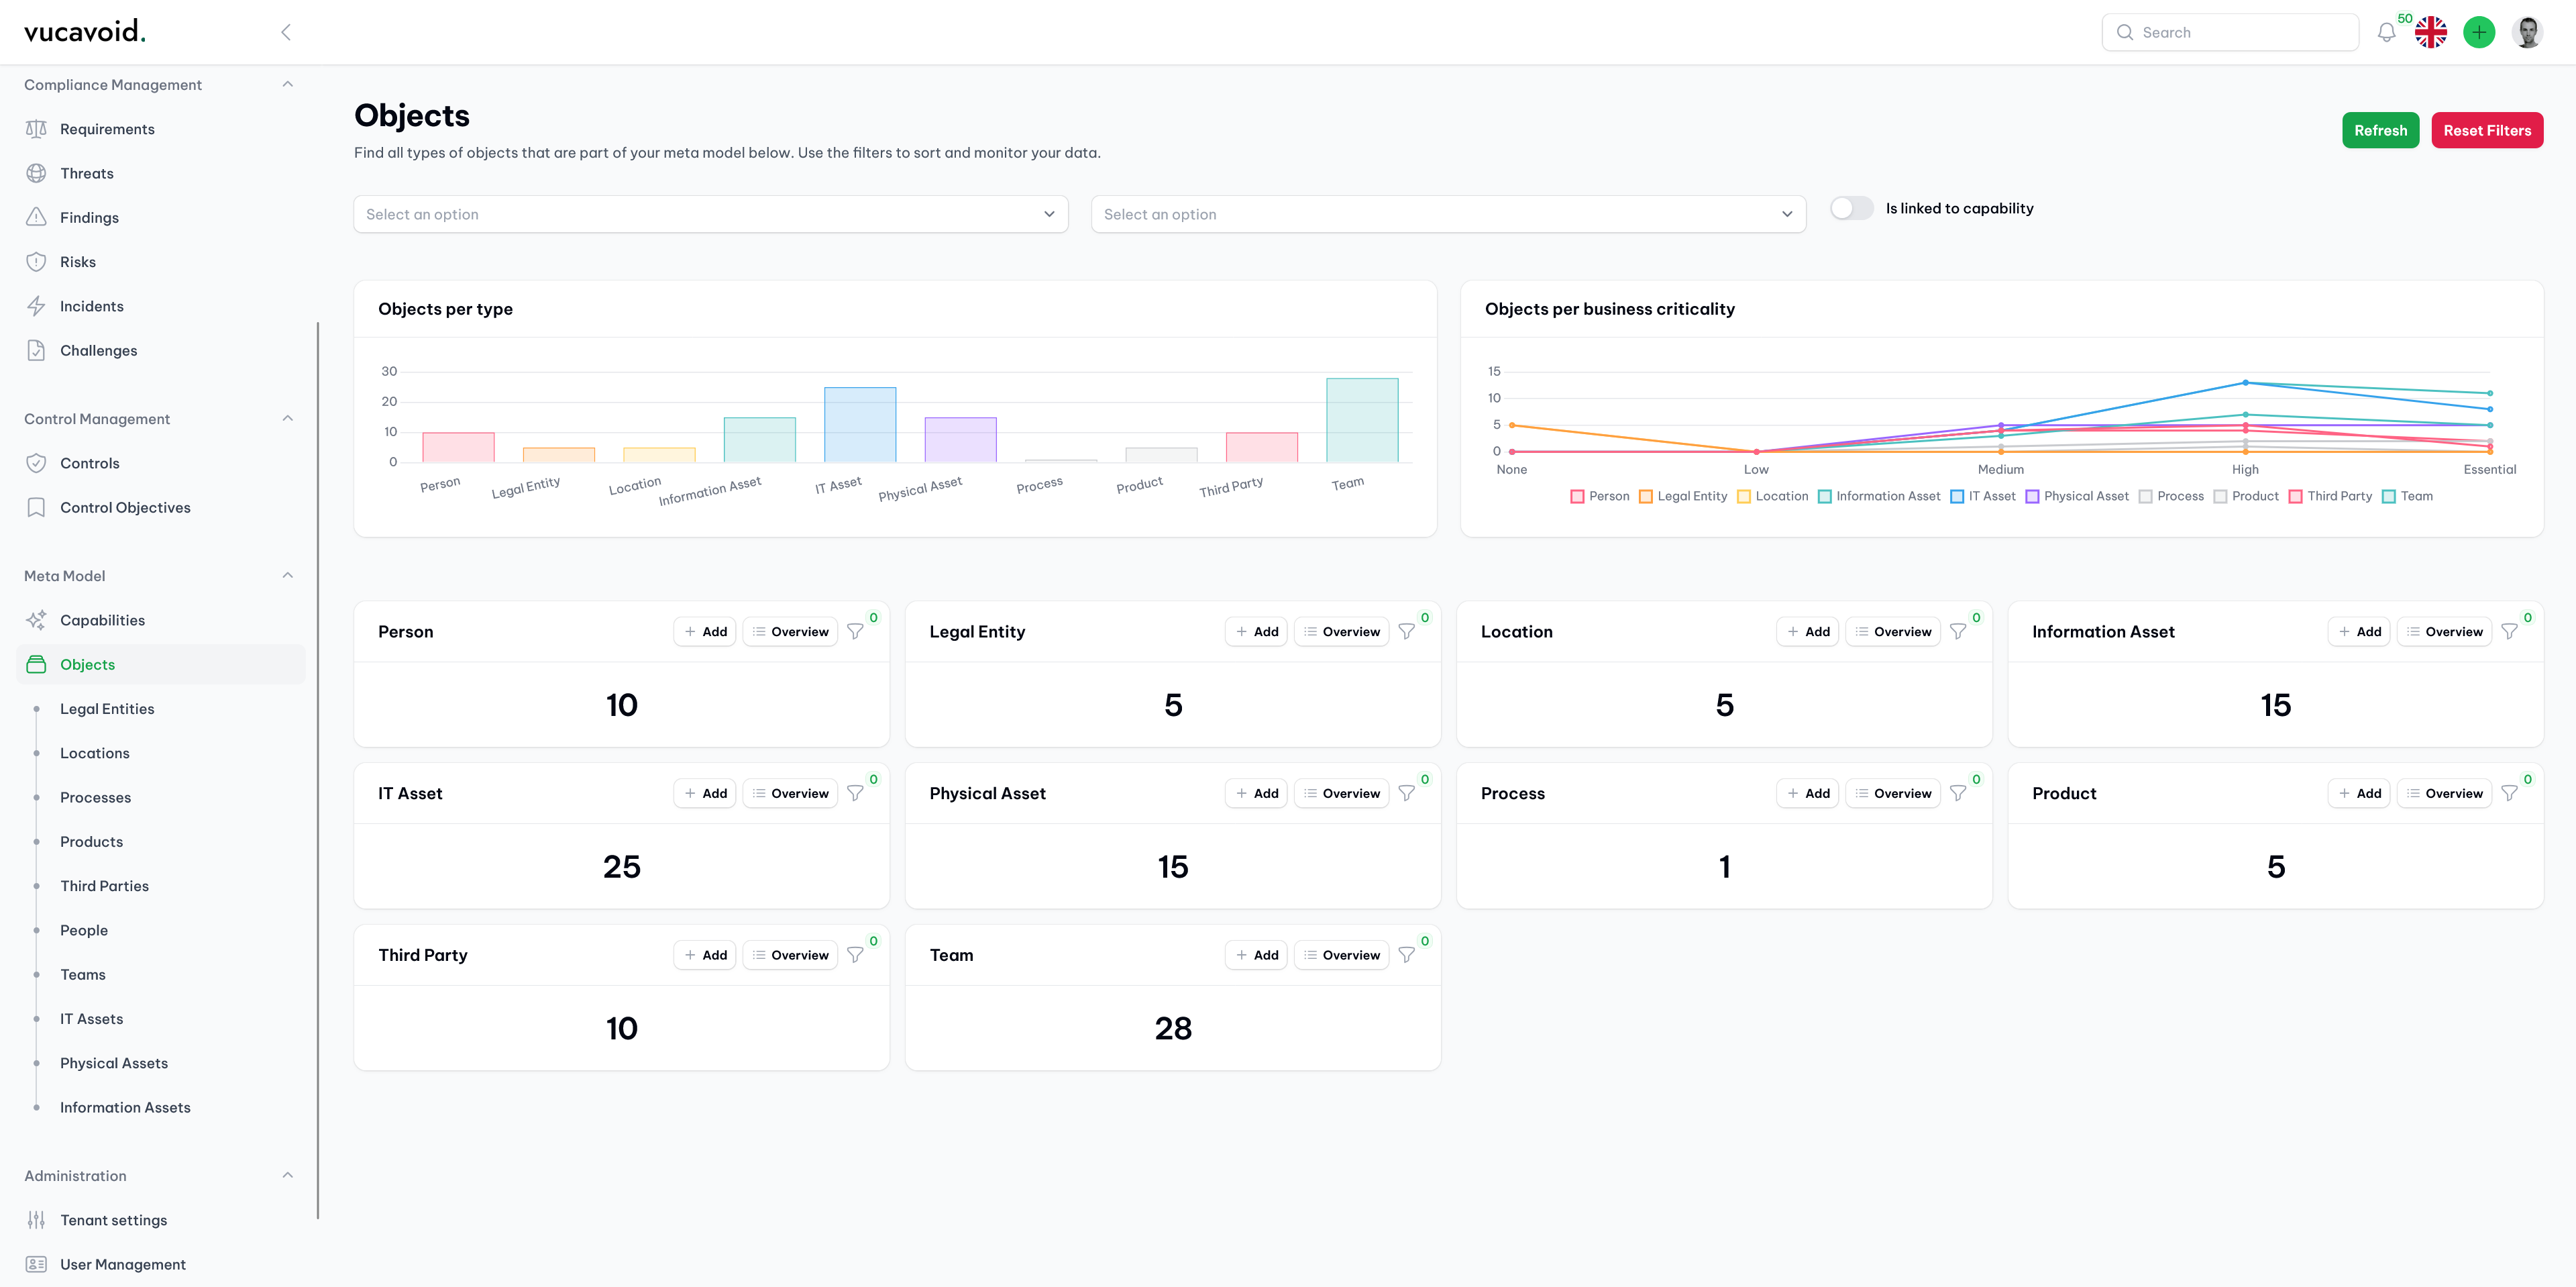
Task: Collapse the Meta Model section
Action: point(288,575)
